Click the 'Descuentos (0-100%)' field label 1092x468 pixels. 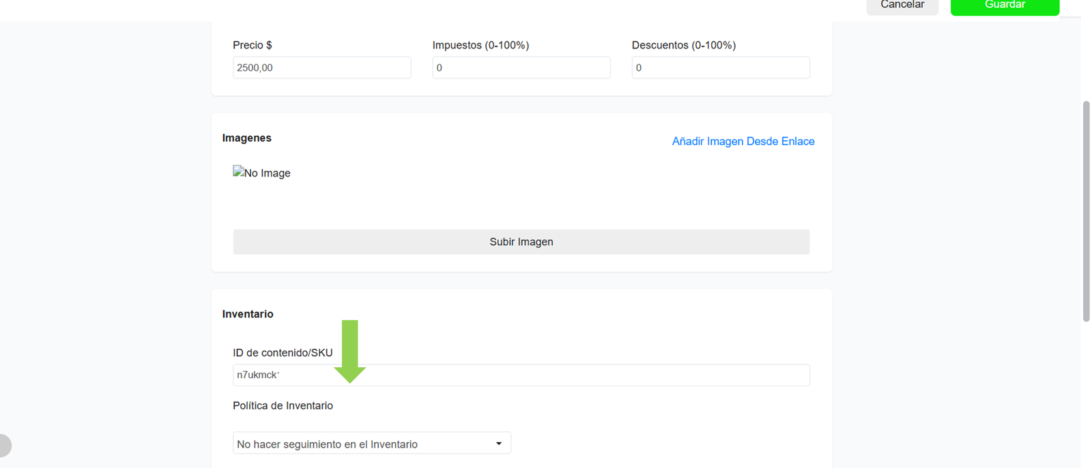click(x=683, y=45)
